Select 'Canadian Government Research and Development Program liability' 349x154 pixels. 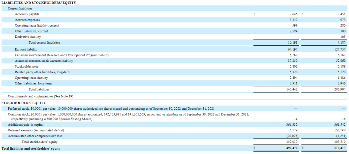tap(62, 55)
